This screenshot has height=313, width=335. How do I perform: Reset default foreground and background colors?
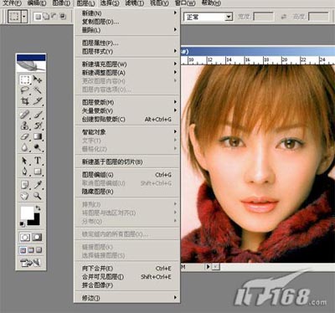(x=22, y=223)
